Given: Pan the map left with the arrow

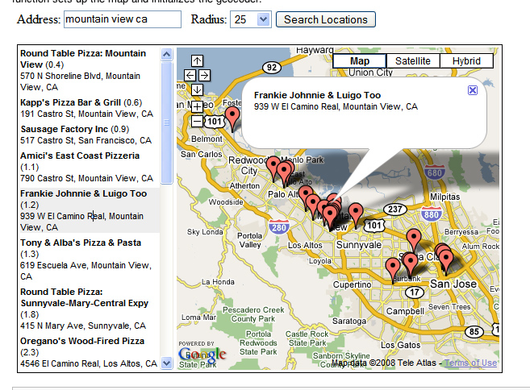Looking at the screenshot, I should point(190,75).
